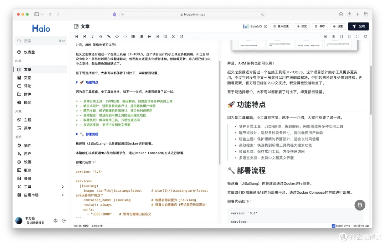Viewport: 385px width, 245px height.
Task: Focus the 搜索 search field
Action: point(41,41)
